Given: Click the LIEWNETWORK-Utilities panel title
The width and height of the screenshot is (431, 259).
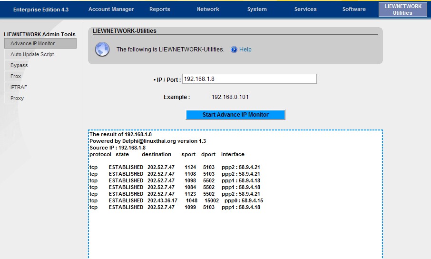Looking at the screenshot, I should [125, 31].
